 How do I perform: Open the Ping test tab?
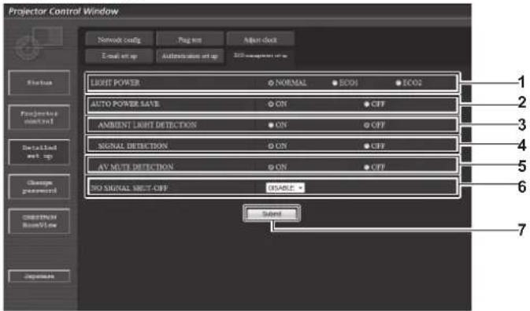pyautogui.click(x=190, y=39)
